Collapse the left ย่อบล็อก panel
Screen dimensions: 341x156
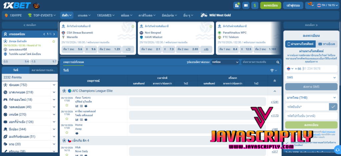[30, 25]
